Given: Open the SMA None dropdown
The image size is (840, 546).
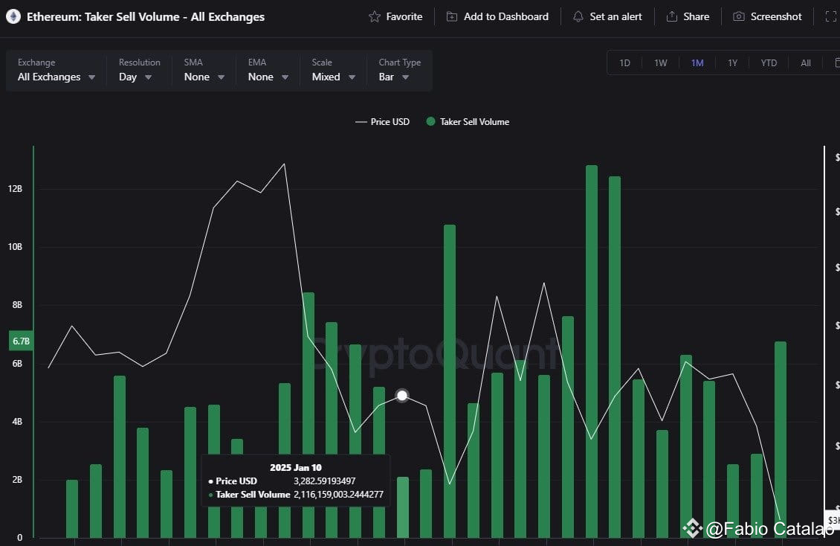Looking at the screenshot, I should pos(204,77).
